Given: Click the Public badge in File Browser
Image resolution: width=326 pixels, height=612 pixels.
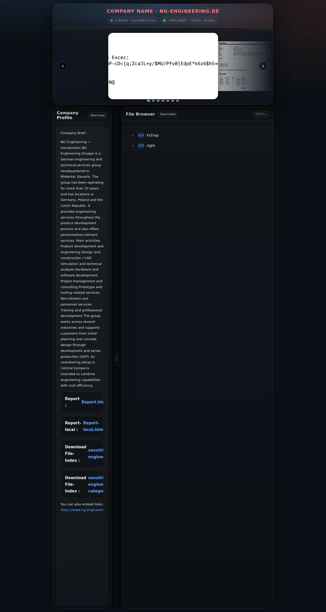Looking at the screenshot, I should pyautogui.click(x=261, y=114).
